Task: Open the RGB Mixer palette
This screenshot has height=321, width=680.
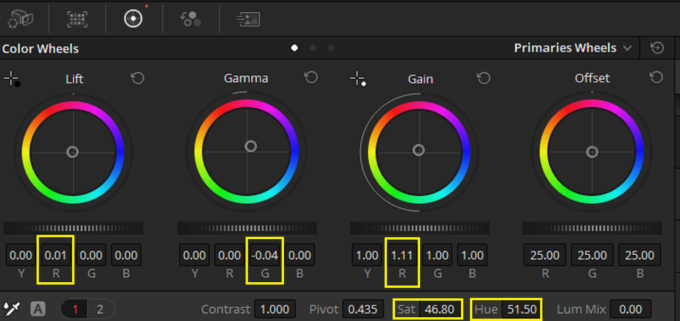Action: 190,19
